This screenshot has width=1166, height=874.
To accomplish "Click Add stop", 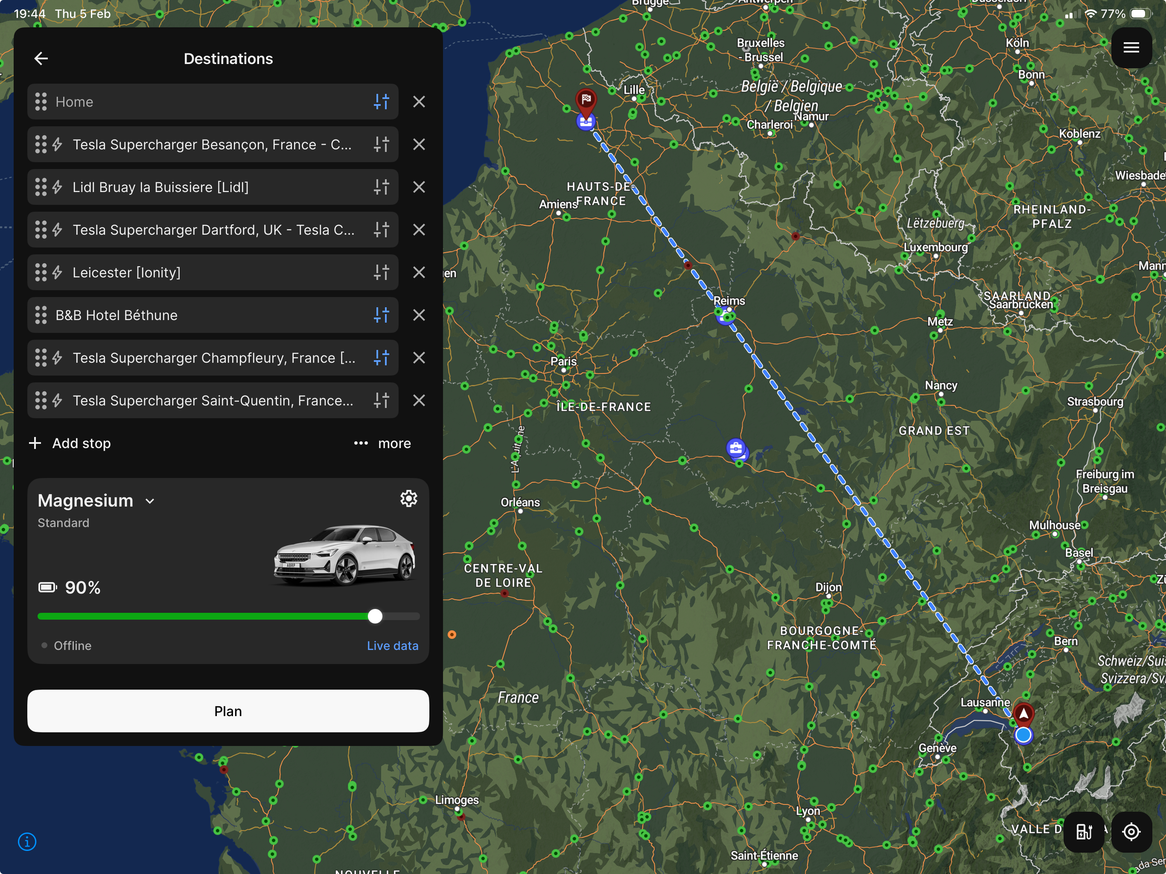I will [70, 443].
